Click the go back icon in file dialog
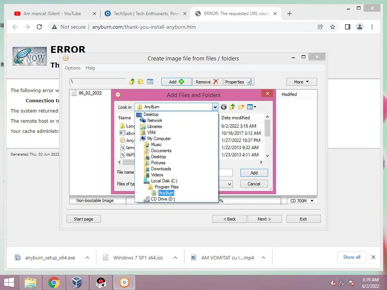Viewport: 387px width, 290px height. (224, 107)
